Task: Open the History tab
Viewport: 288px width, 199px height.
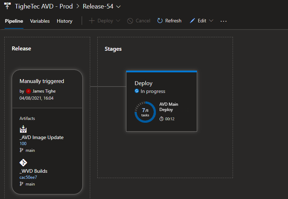Action: pos(64,21)
